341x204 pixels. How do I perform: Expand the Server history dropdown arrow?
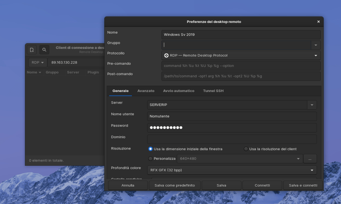pos(312,105)
